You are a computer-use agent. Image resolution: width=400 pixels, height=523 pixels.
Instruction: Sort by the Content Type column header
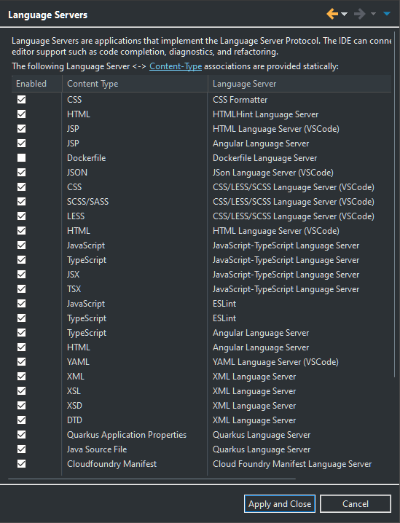(x=135, y=84)
